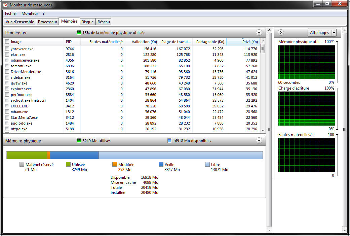350x236 pixels.
Task: Click the blue available-memory icon beside 16918 Mo disponibles
Action: coord(169,141)
